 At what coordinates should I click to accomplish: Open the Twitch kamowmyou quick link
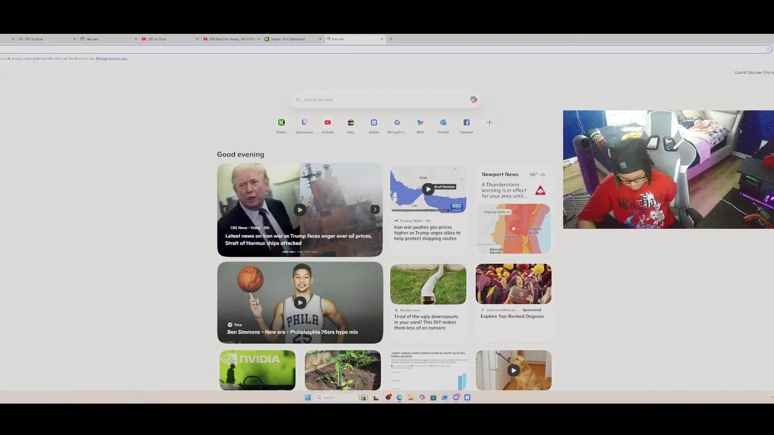(x=304, y=123)
